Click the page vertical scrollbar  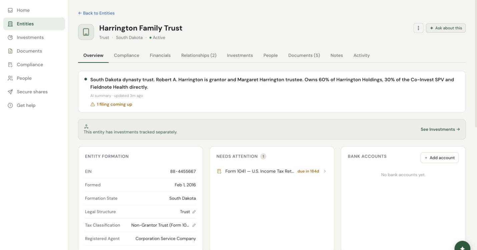[x=475, y=64]
